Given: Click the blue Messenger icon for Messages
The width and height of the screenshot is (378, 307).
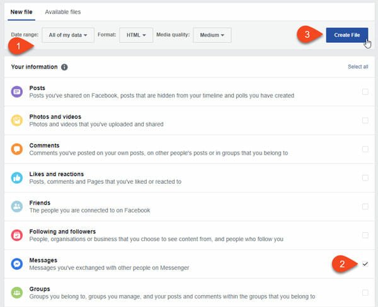Looking at the screenshot, I should pyautogui.click(x=17, y=264).
